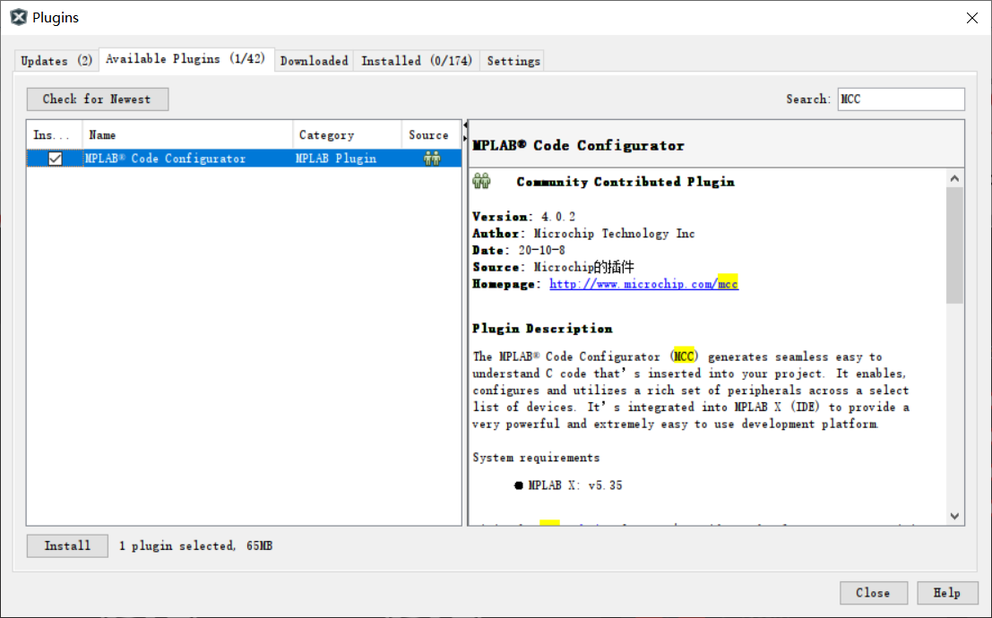This screenshot has height=618, width=992.
Task: Click the Version 4.0.2 line
Action: (524, 217)
